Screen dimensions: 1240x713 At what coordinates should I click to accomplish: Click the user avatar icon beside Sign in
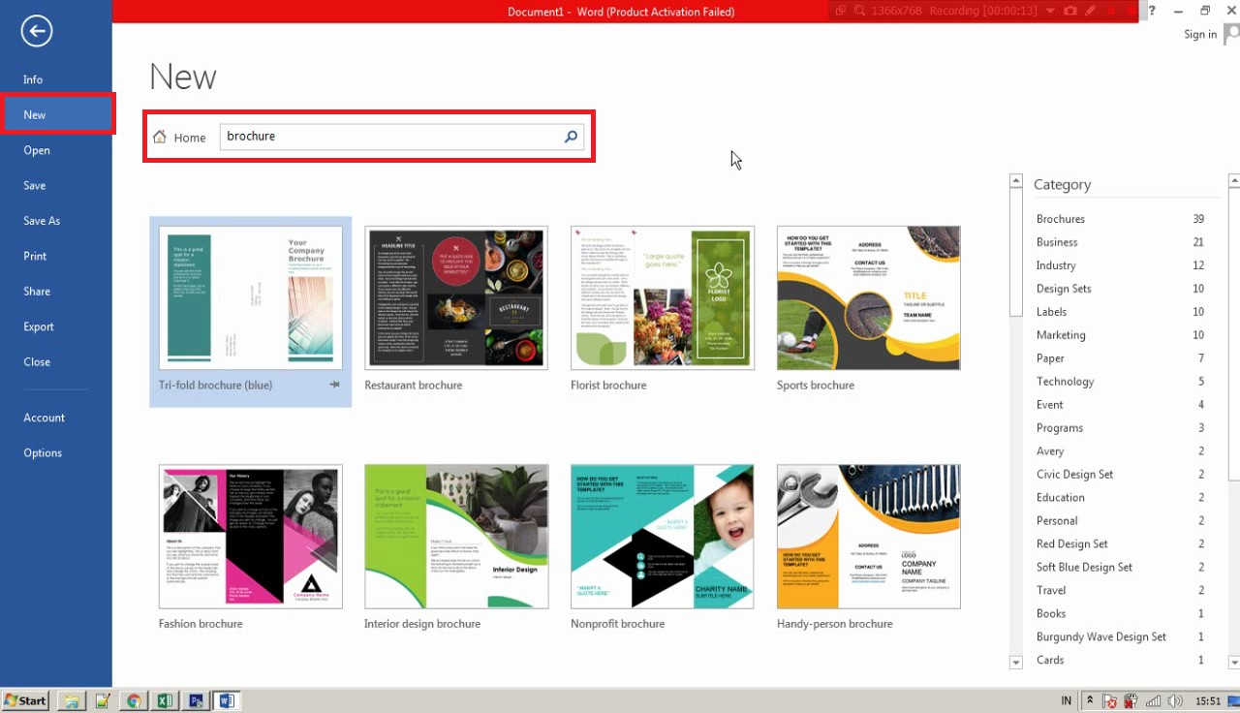point(1232,34)
